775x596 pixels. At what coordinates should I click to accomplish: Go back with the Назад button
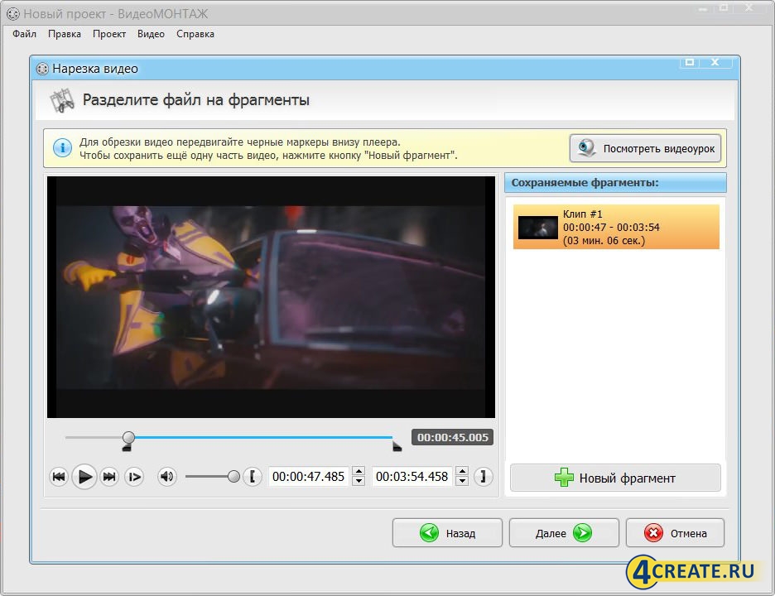(x=447, y=533)
